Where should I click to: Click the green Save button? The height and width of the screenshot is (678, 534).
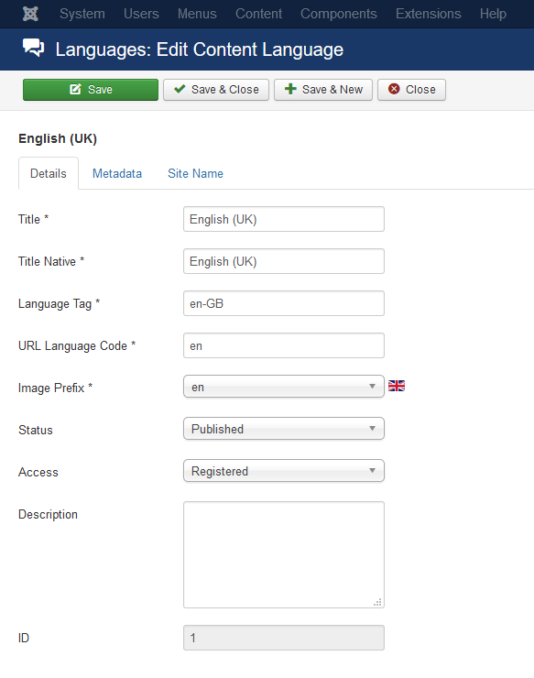(x=91, y=90)
